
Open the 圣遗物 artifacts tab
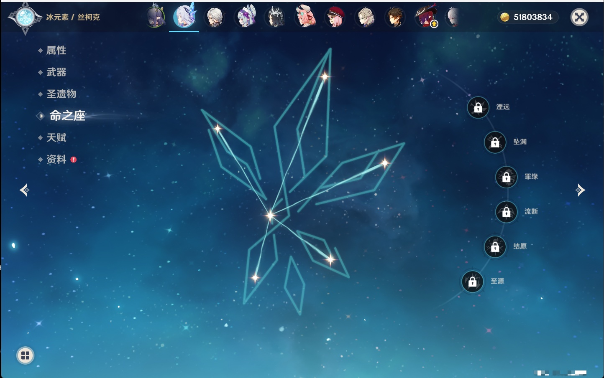click(61, 94)
